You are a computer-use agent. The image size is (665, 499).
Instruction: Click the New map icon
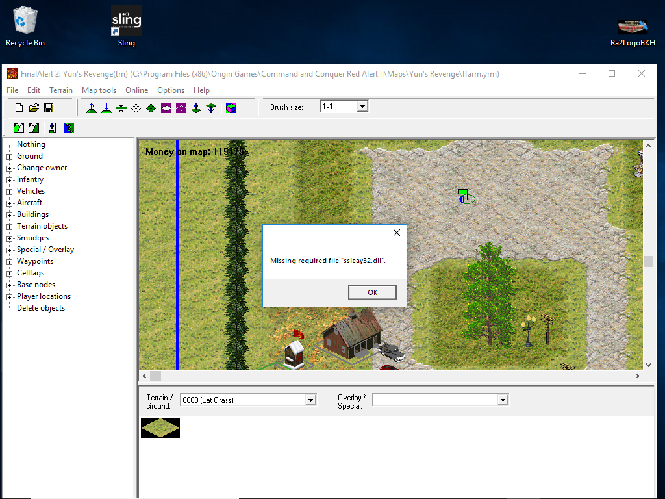click(19, 108)
